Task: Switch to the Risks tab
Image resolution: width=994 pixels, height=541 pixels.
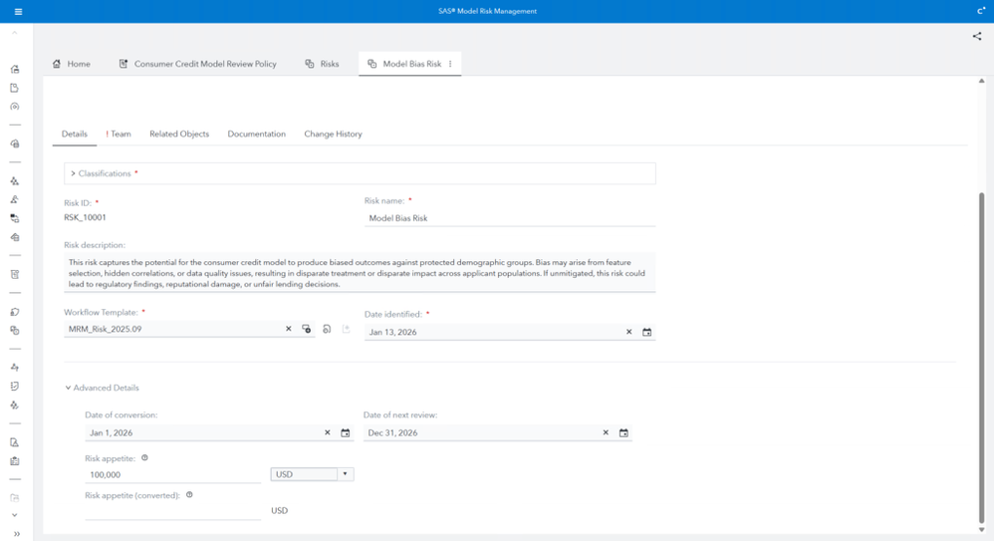Action: [x=322, y=64]
